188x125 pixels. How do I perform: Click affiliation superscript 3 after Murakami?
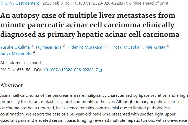tap(106, 46)
